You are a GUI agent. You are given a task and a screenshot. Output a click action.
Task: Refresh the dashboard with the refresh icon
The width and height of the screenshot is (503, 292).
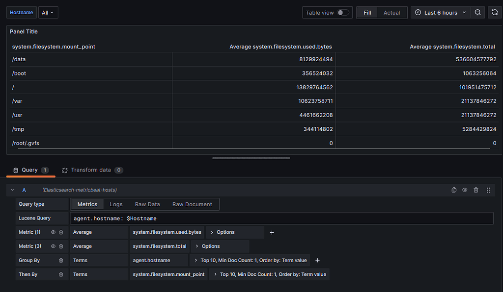[495, 12]
